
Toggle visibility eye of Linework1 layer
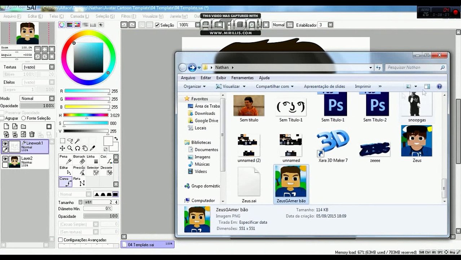(5, 144)
